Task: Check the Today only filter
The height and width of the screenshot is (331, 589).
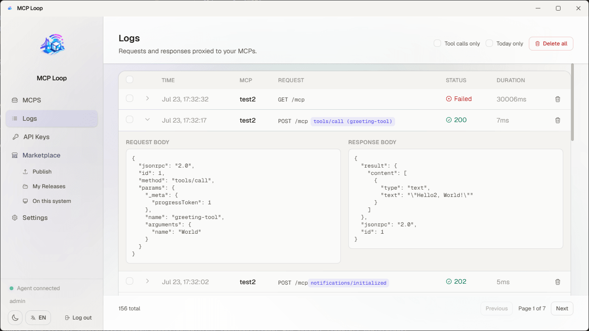Action: coord(489,43)
